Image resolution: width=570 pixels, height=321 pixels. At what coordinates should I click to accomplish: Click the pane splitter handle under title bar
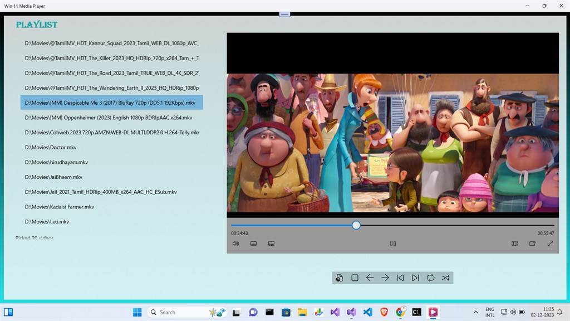pyautogui.click(x=284, y=14)
